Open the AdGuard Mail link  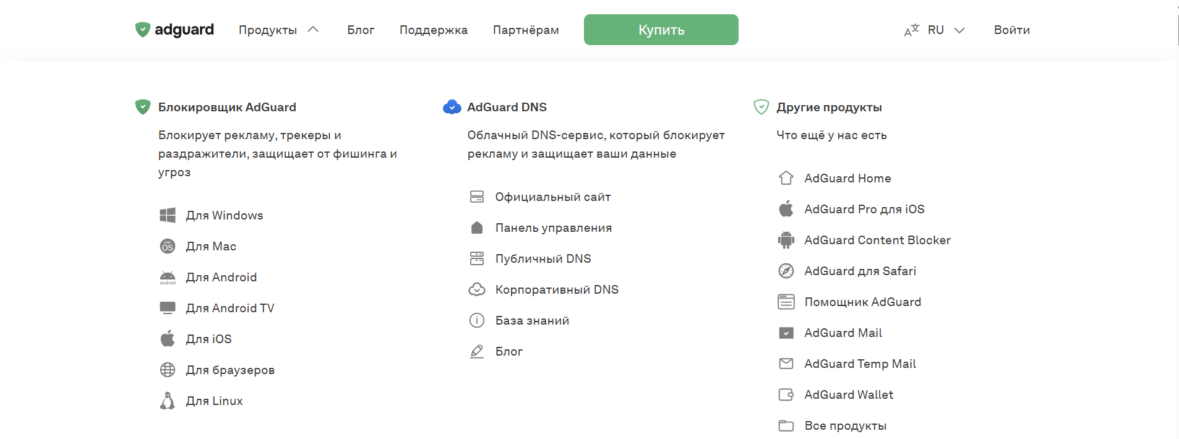coord(843,333)
